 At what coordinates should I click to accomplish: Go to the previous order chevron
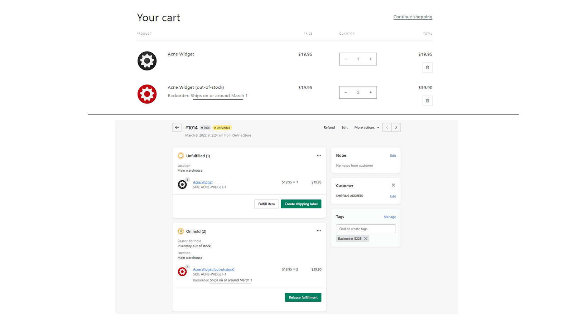tap(387, 127)
